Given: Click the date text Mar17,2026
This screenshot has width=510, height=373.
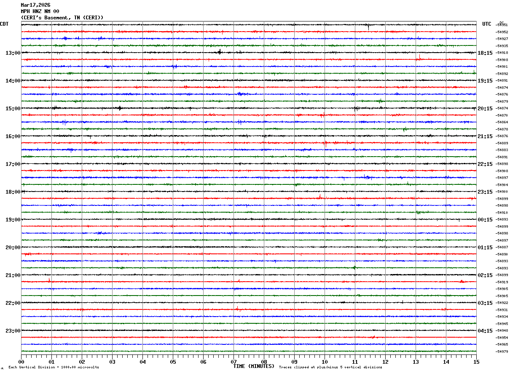Looking at the screenshot, I should coord(35,5).
